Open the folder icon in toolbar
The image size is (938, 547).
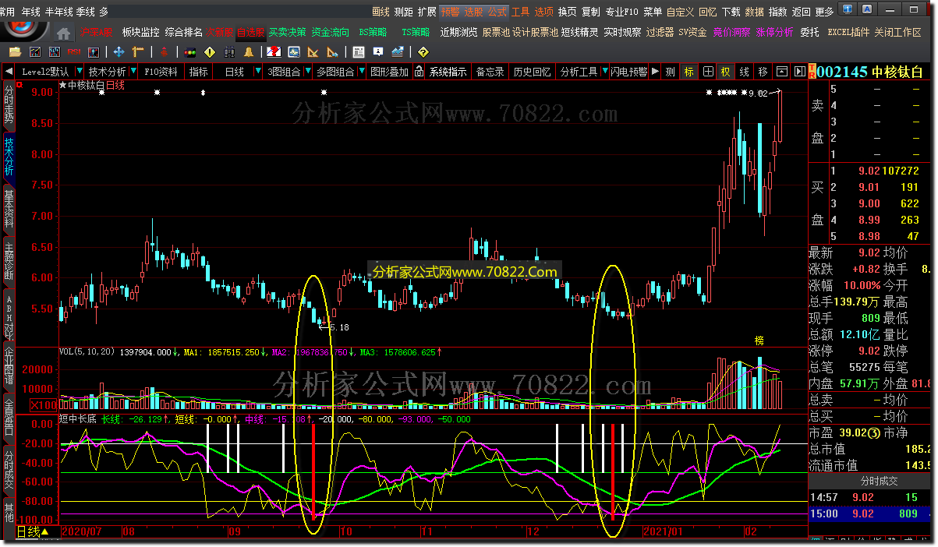[15, 51]
